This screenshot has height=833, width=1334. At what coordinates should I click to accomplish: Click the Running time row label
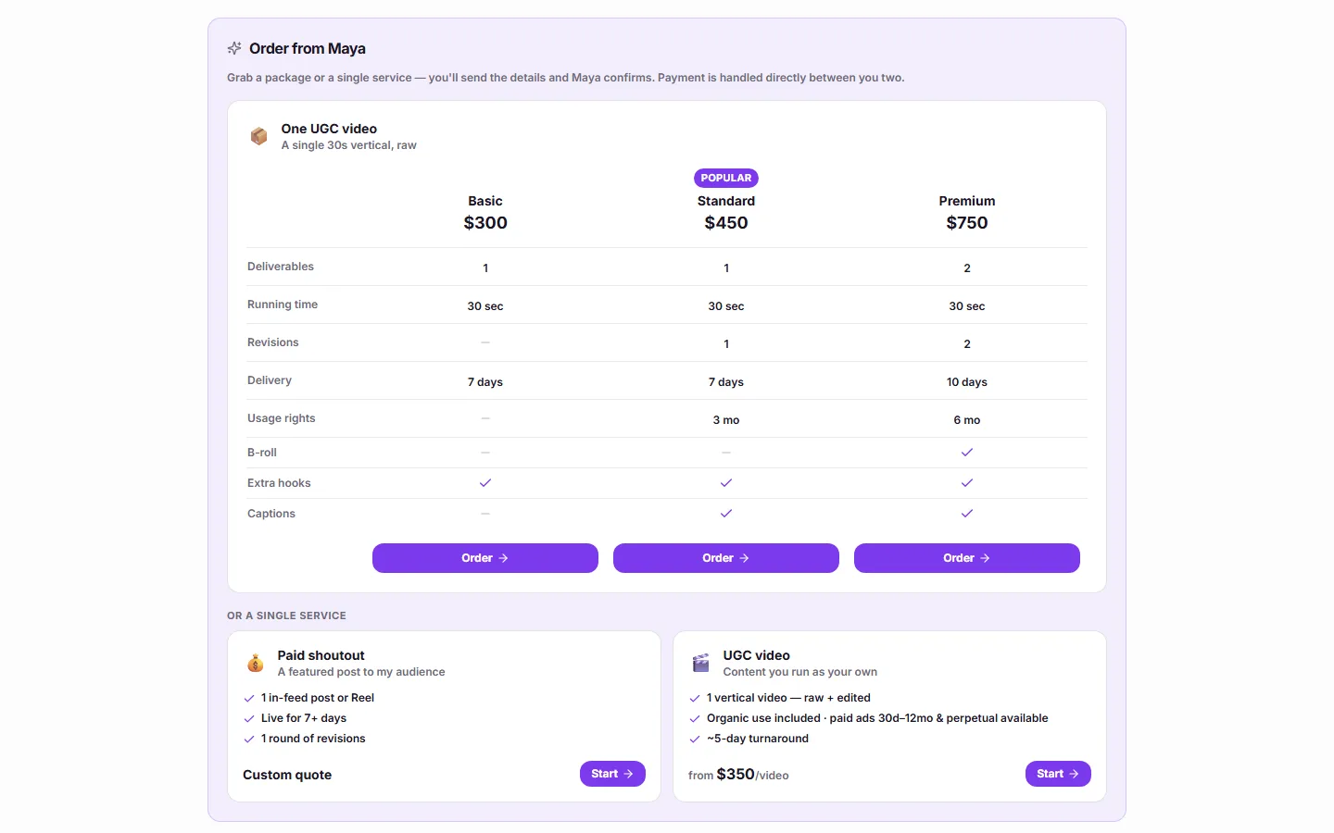coord(283,305)
